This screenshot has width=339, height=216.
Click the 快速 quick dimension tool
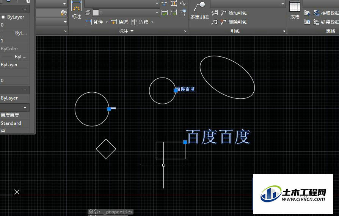119,22
